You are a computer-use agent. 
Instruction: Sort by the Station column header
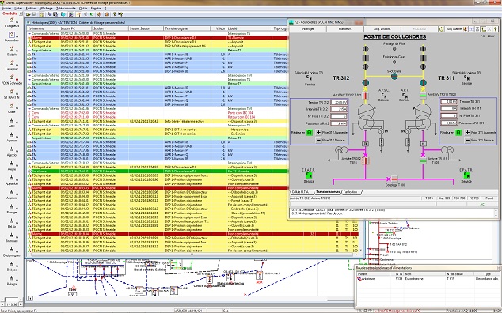(x=110, y=28)
